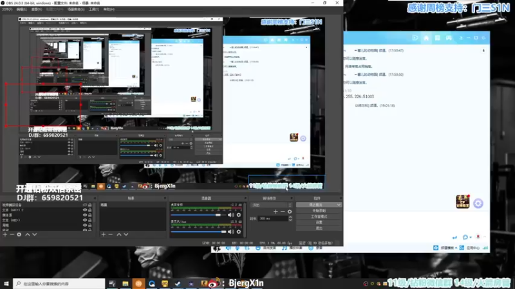Screen dimensions: 515x289
Task: Mute the mic/aux speaker icon
Action: click(x=231, y=232)
